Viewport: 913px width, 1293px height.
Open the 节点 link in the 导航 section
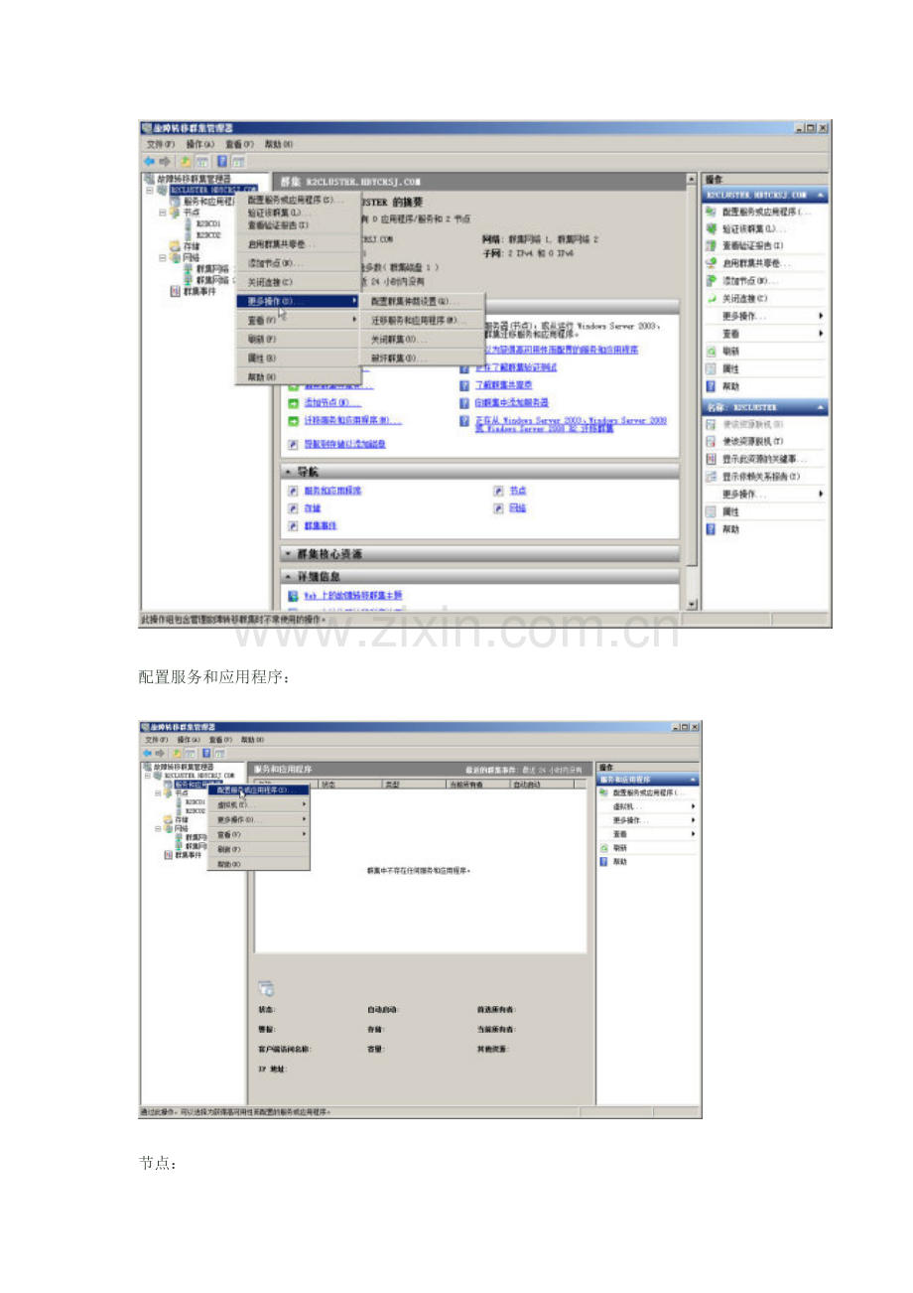516,491
